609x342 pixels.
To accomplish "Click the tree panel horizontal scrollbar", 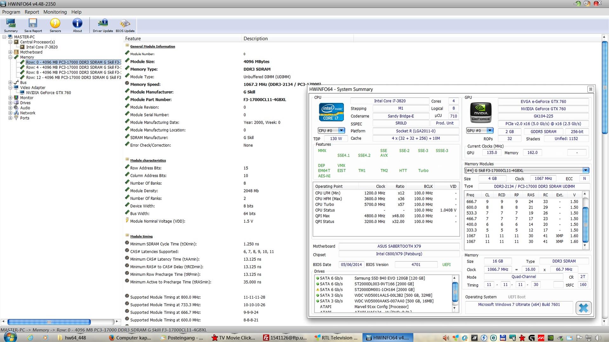I will [x=49, y=322].
